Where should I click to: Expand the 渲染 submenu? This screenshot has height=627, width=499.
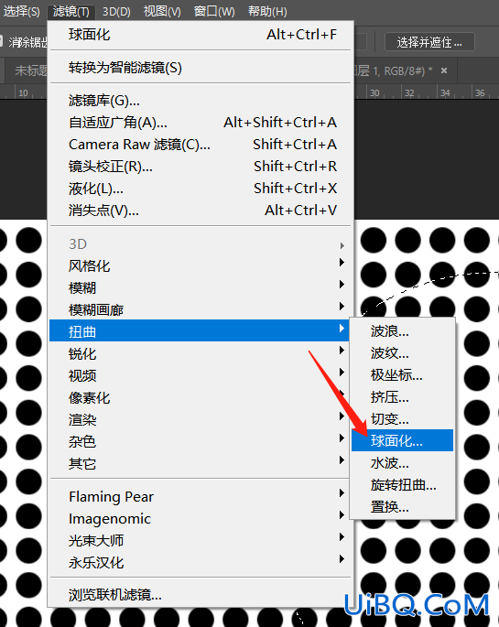200,420
